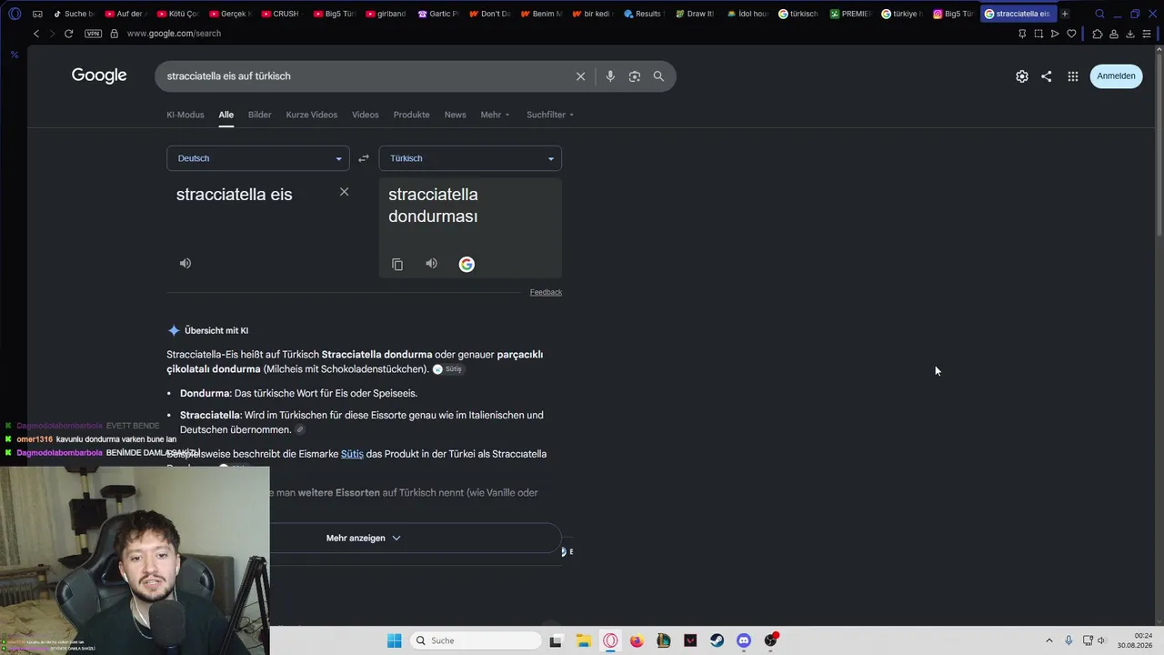Swap Deutsch and Türkisch languages

click(364, 158)
